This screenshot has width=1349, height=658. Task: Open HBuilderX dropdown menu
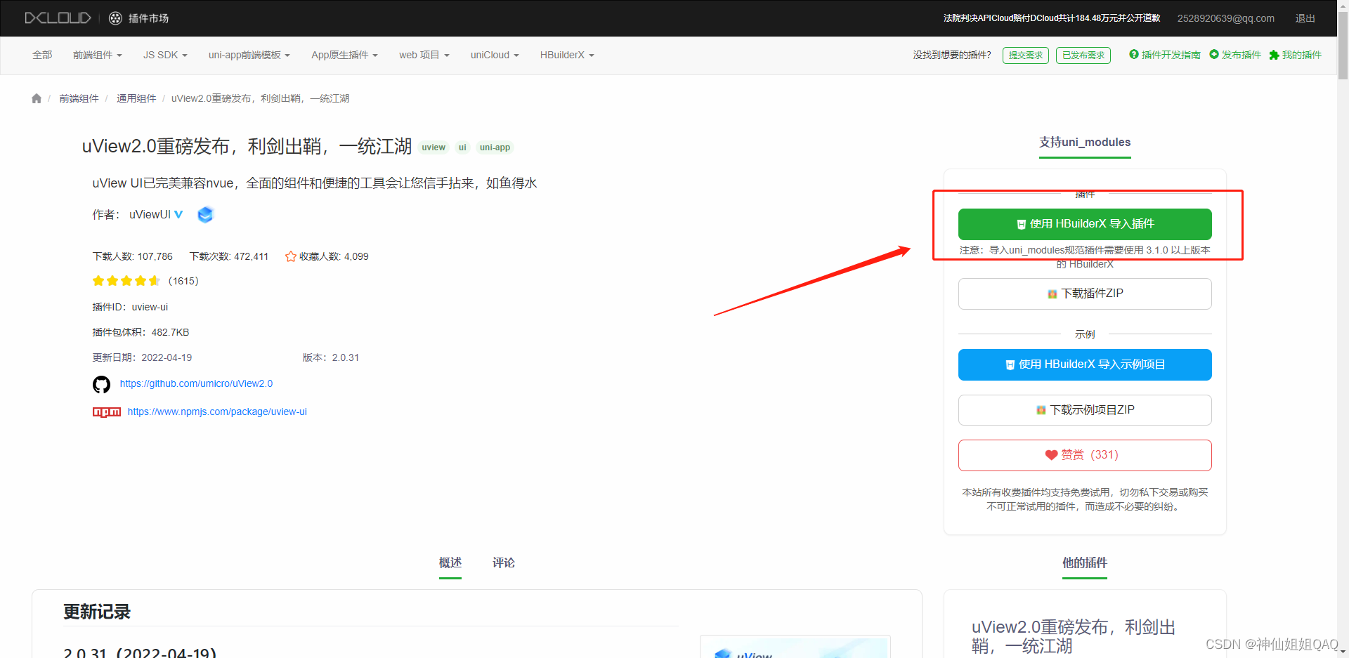567,55
